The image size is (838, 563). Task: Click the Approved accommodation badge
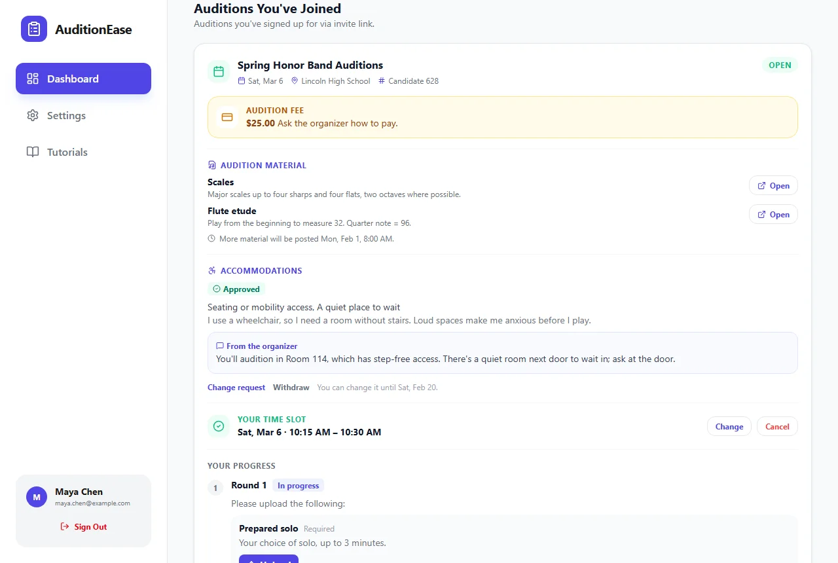236,289
